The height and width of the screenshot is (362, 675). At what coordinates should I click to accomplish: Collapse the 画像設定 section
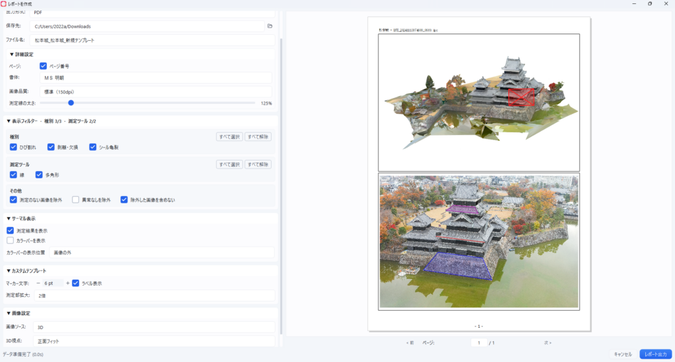click(x=18, y=313)
